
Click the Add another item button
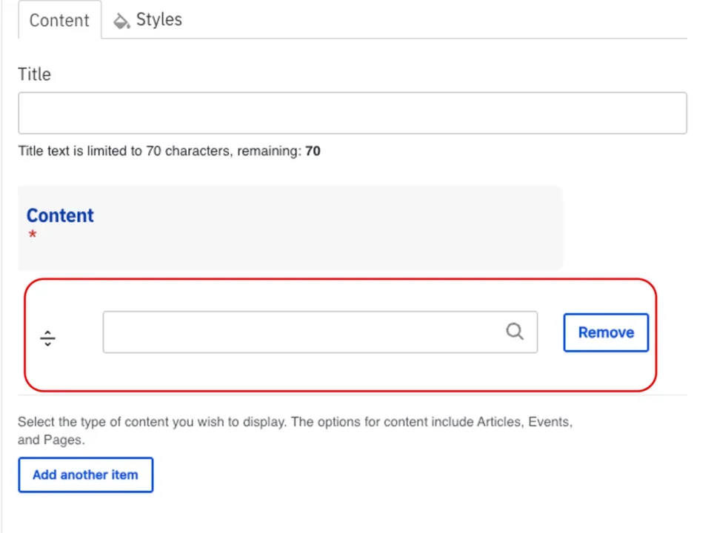pos(85,475)
